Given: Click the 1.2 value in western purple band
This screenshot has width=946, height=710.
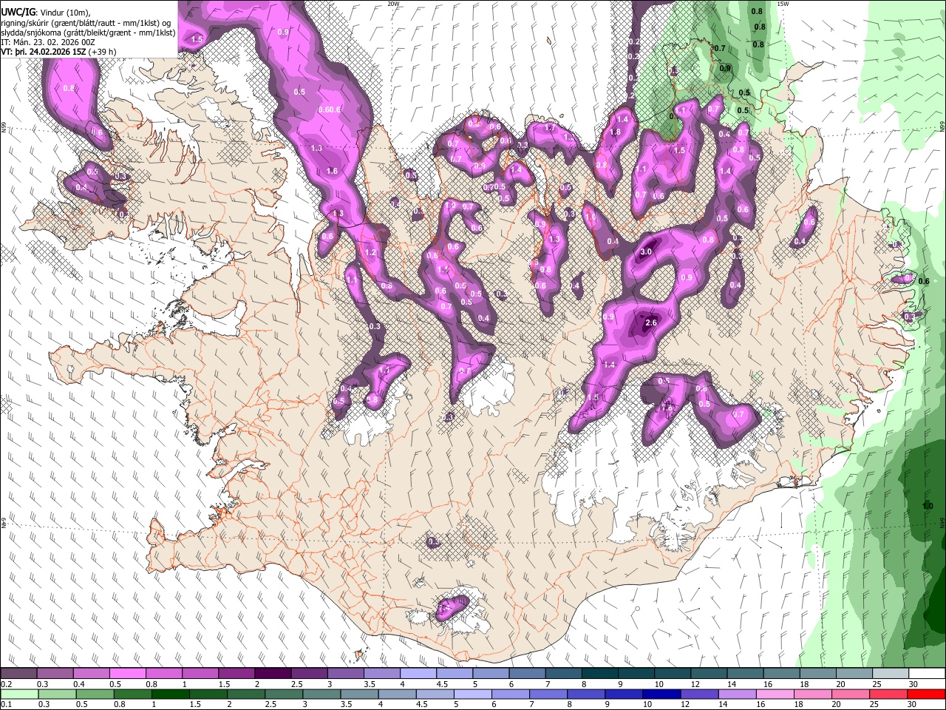Looking at the screenshot, I should point(371,252).
